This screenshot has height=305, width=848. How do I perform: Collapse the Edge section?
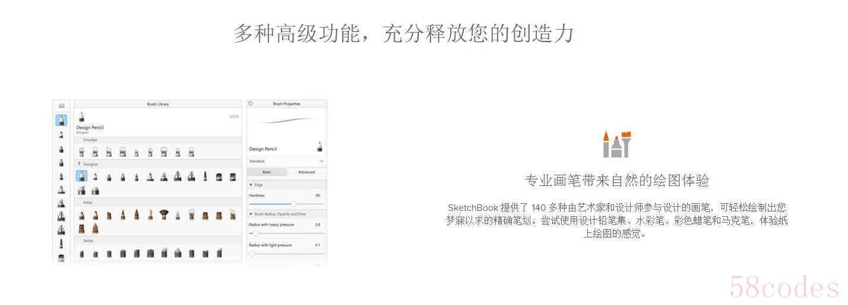pos(250,185)
